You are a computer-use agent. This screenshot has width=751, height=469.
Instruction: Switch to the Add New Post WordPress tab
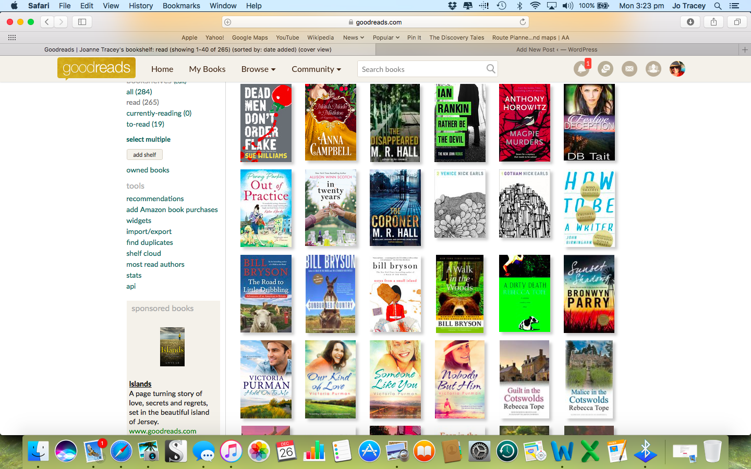pos(556,50)
